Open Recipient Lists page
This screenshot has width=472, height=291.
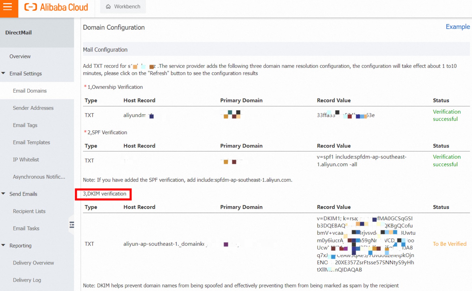point(29,211)
